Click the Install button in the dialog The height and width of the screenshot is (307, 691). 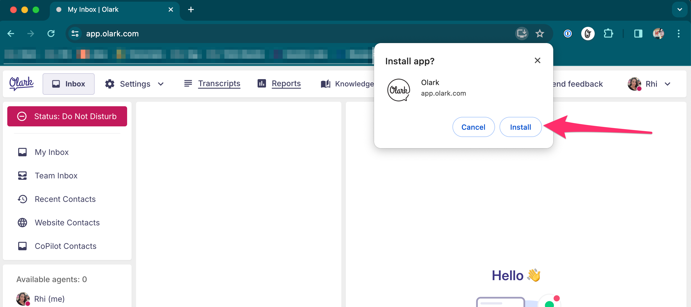[x=520, y=127]
